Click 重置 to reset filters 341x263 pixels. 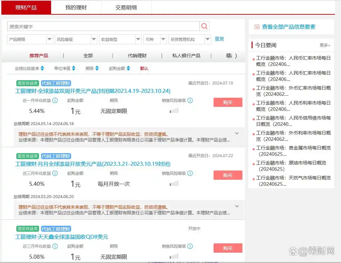tap(219, 39)
